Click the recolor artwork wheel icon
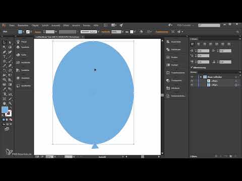The image size is (242, 181). (141, 32)
